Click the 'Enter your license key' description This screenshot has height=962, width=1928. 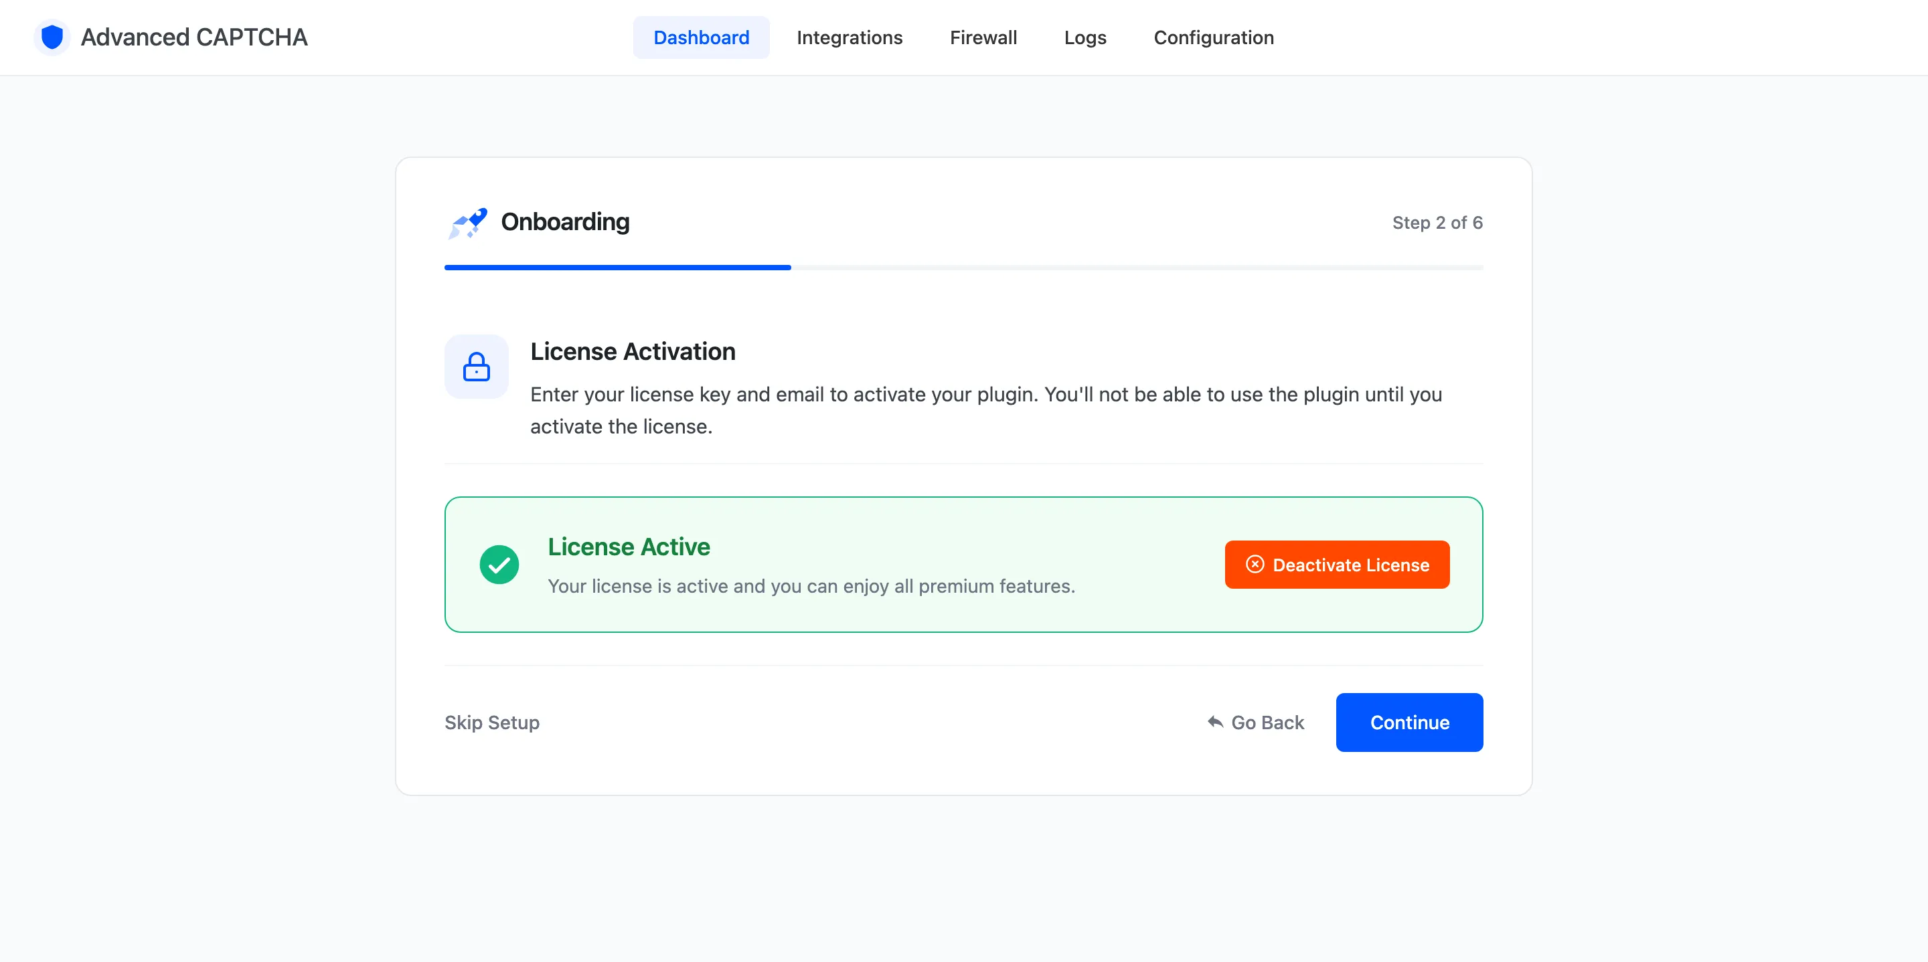click(987, 410)
